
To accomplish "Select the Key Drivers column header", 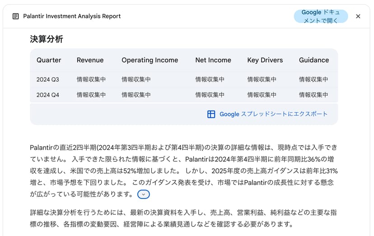I will tap(265, 60).
